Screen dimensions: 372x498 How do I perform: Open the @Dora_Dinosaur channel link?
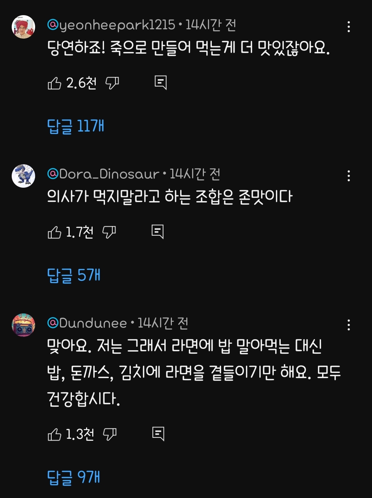click(x=103, y=174)
